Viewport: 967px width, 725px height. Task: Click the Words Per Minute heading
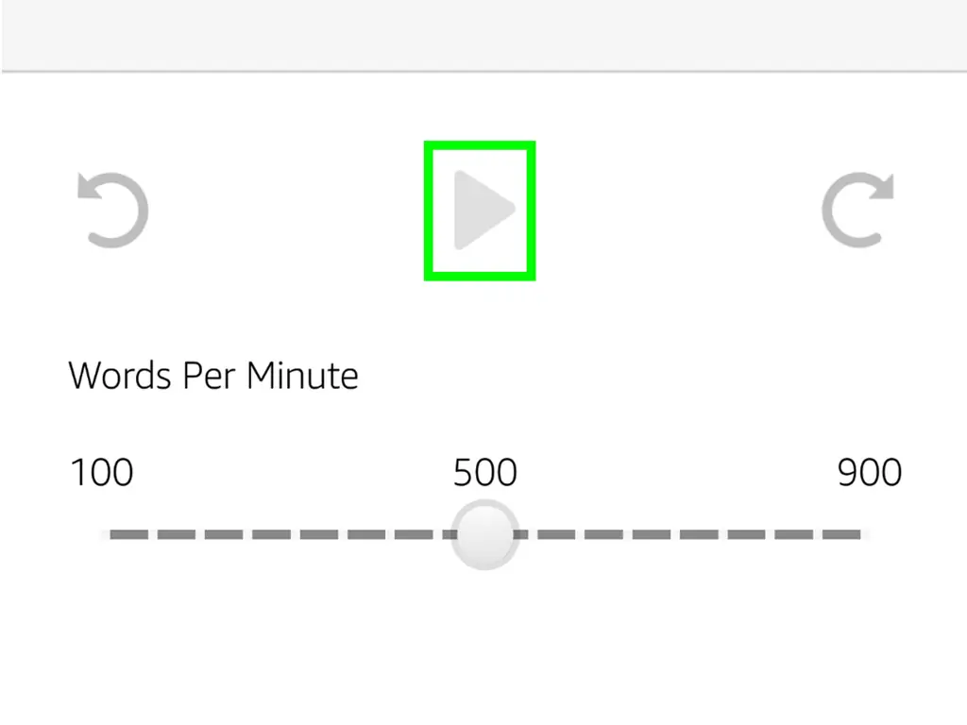point(213,376)
